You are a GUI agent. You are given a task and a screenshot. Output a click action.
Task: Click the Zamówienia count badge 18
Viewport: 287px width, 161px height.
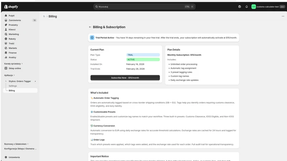34,20
